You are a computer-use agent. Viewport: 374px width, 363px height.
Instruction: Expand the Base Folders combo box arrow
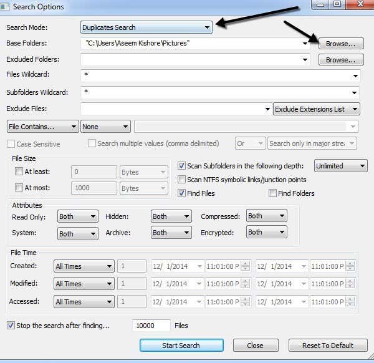(x=305, y=44)
